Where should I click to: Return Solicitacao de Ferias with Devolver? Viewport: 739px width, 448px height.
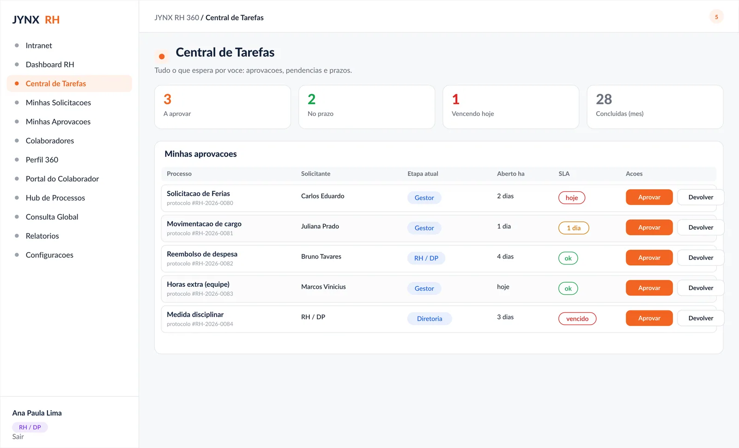[701, 197]
